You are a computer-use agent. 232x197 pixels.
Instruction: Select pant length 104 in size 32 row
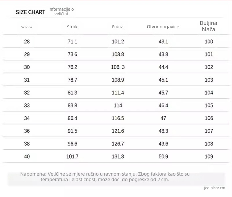tap(209, 93)
